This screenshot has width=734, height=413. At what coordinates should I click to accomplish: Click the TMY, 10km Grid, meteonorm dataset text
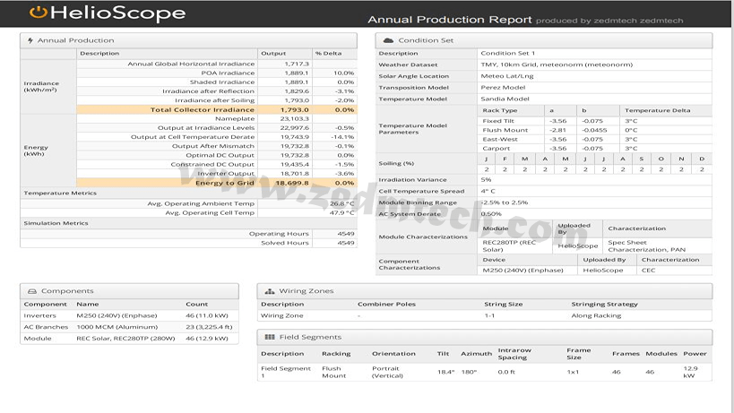(557, 65)
